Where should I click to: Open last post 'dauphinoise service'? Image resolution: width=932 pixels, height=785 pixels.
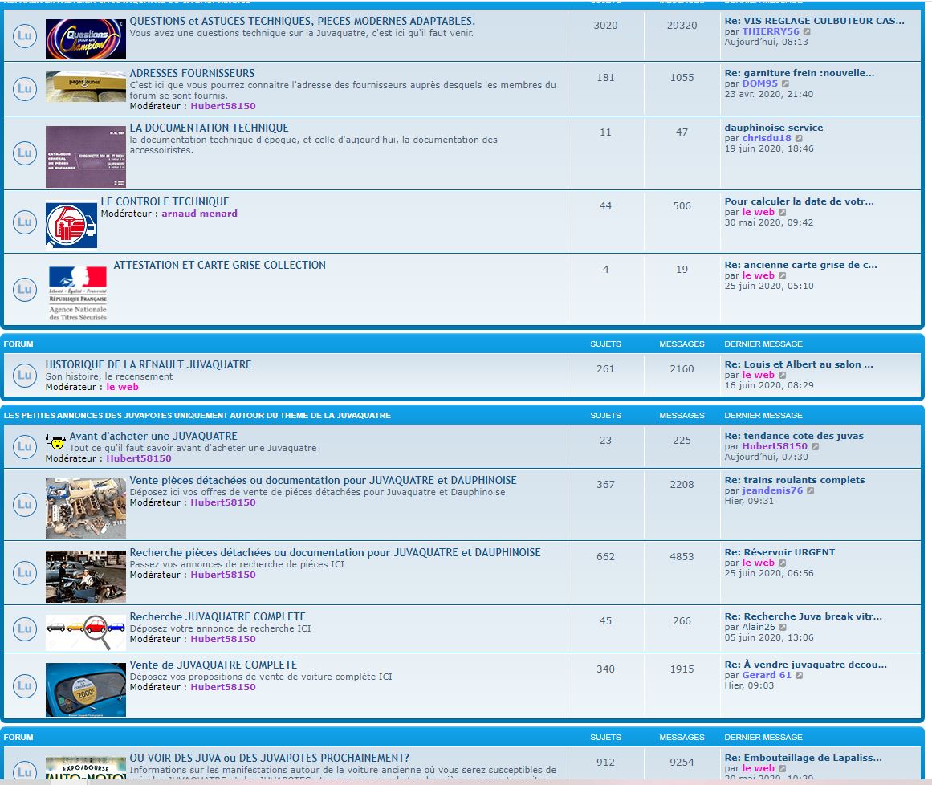774,128
